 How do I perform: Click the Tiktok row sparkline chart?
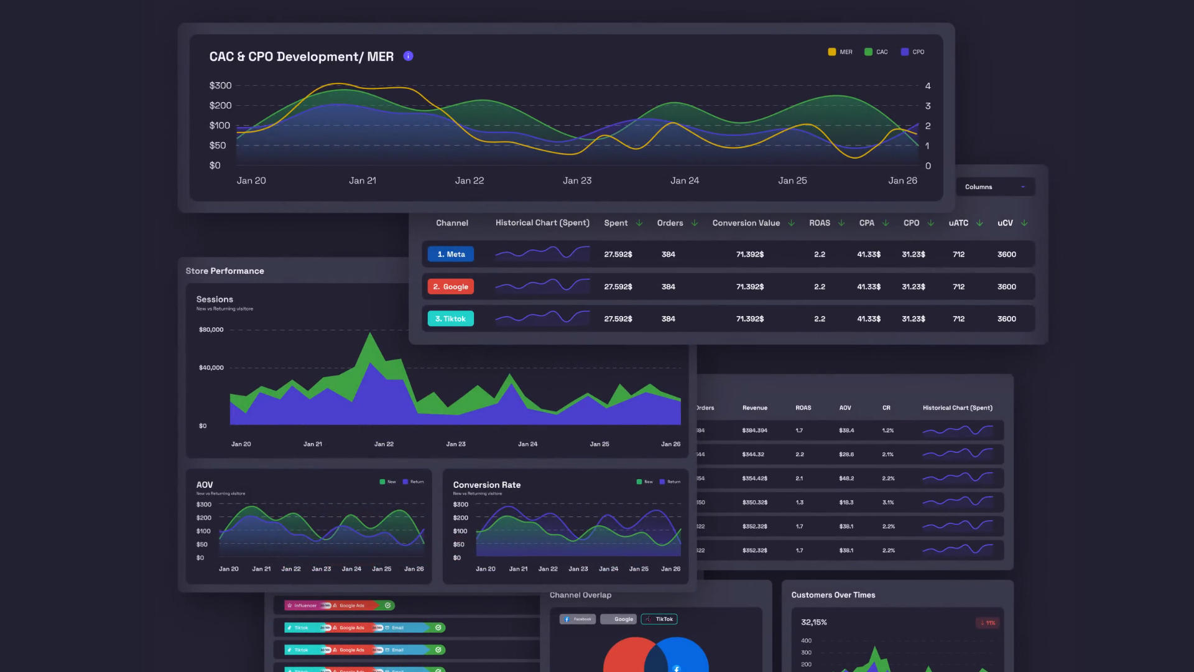[542, 318]
